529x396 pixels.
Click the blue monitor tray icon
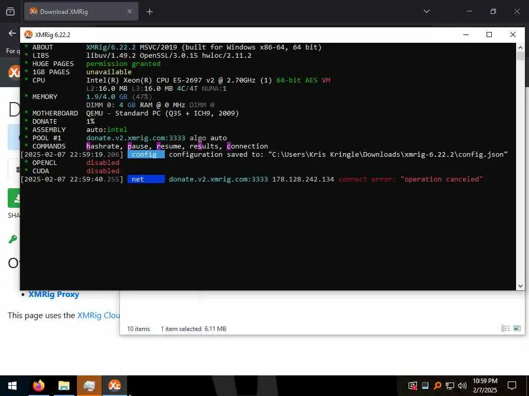(425, 386)
